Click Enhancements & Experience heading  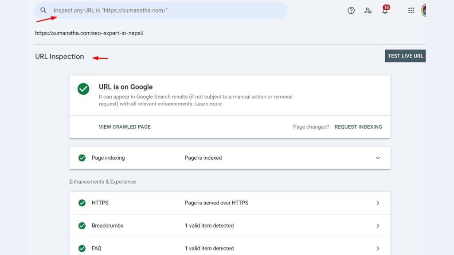(x=102, y=182)
